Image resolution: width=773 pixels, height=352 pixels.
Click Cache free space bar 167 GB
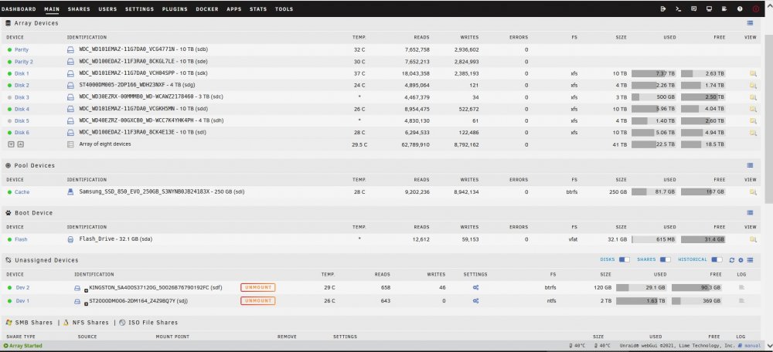click(x=703, y=192)
